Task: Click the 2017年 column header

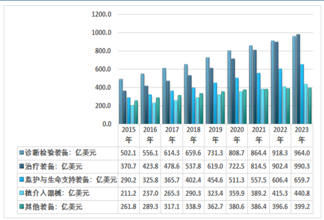Action: point(172,135)
